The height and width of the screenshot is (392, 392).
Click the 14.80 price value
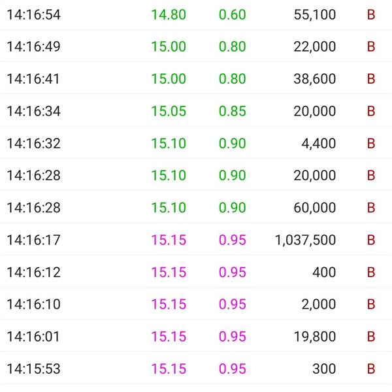169,14
